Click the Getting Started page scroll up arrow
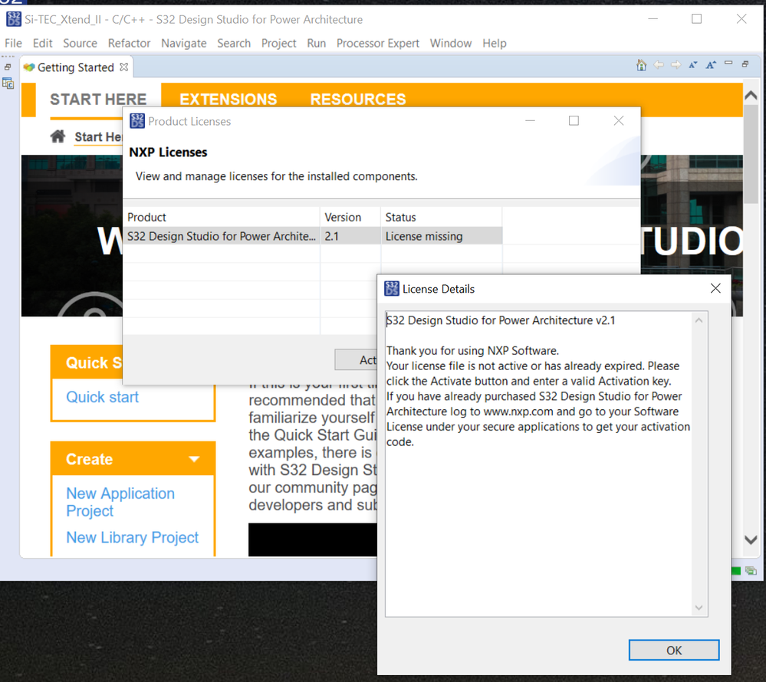 [x=751, y=96]
